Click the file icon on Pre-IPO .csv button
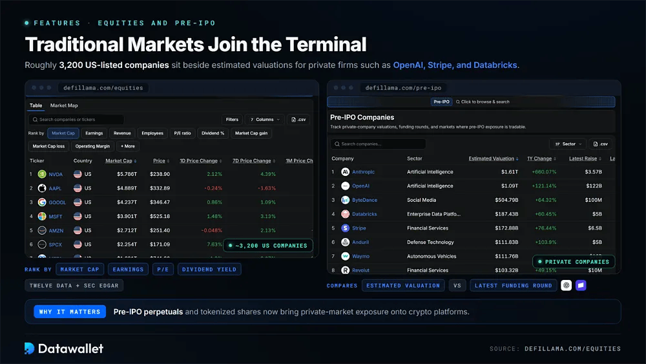Viewport: 646px width, 364px height. [596, 144]
